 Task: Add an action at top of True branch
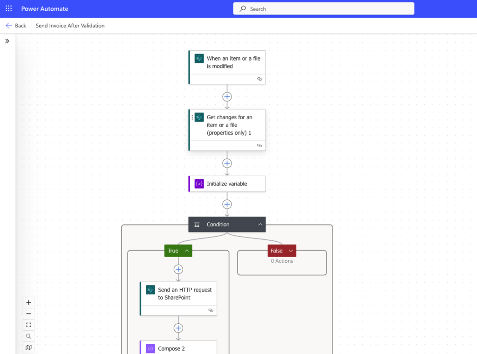[178, 269]
